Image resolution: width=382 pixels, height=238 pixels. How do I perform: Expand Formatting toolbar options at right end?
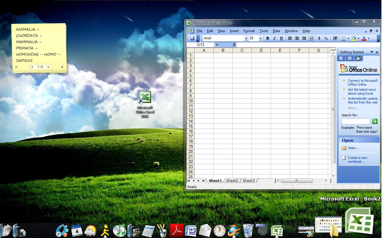(x=378, y=38)
